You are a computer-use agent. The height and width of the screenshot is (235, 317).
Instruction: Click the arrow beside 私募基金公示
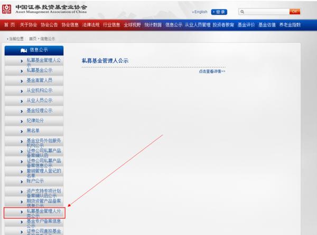tap(22, 71)
